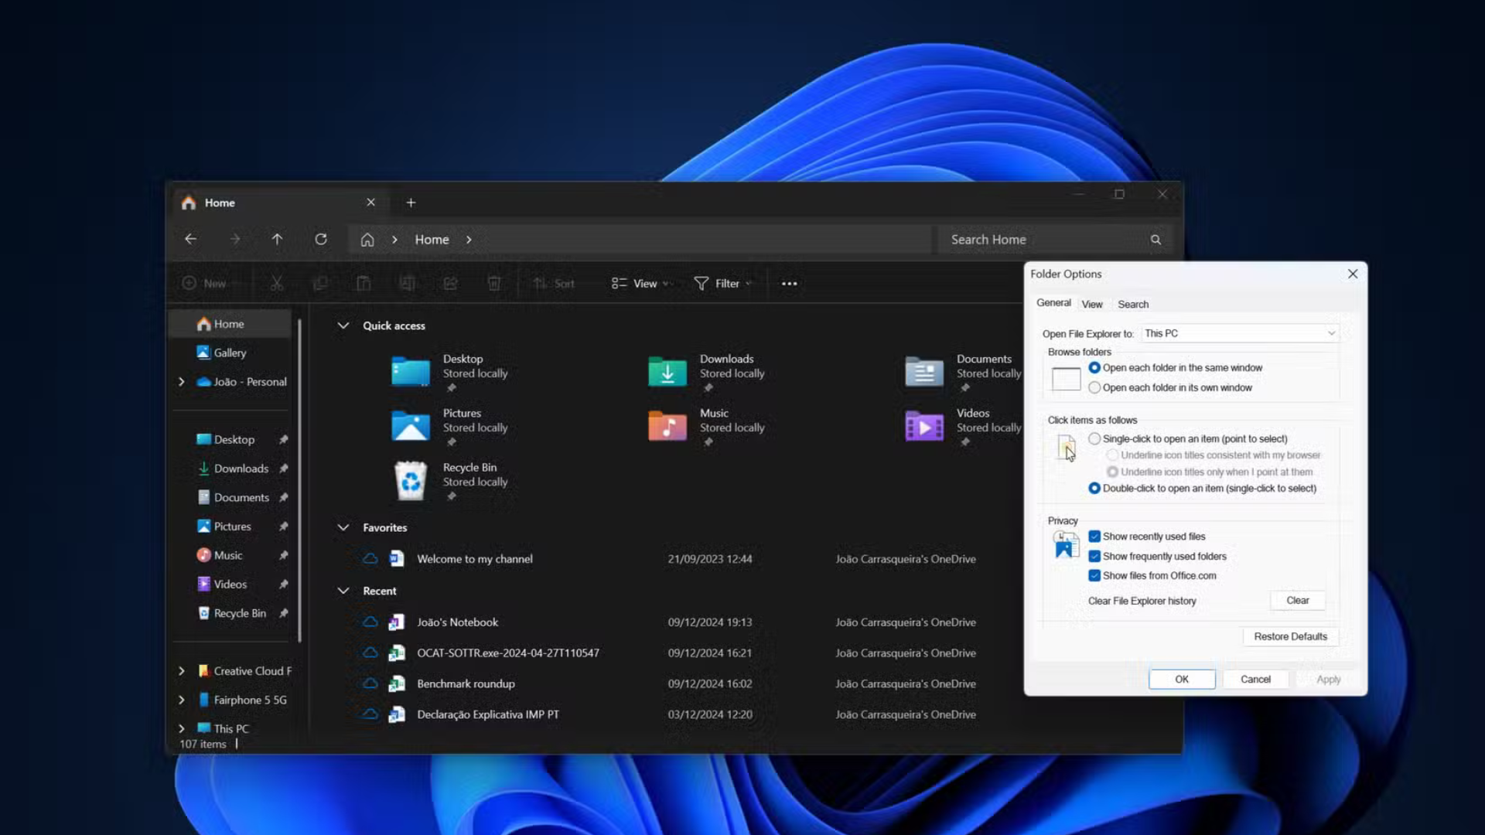Click the Up navigation arrow
The height and width of the screenshot is (835, 1485).
pos(278,239)
